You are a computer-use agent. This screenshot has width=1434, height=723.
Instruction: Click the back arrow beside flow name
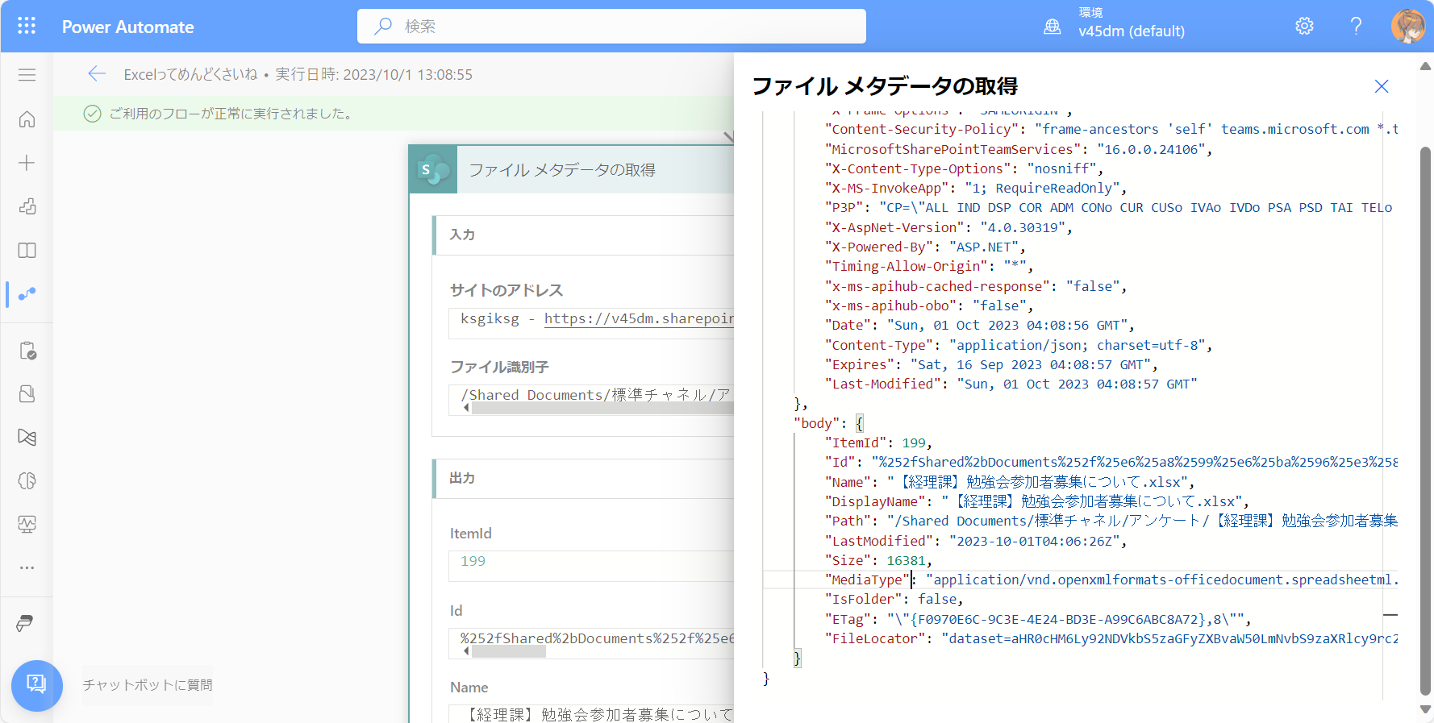97,74
